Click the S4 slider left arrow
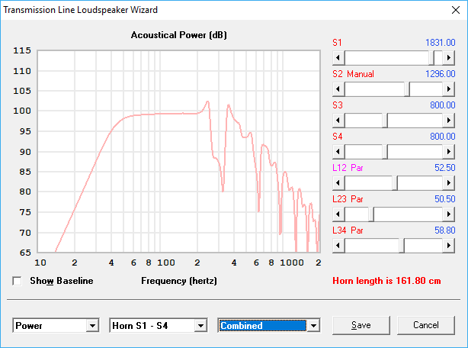The width and height of the screenshot is (468, 348). pyautogui.click(x=338, y=152)
